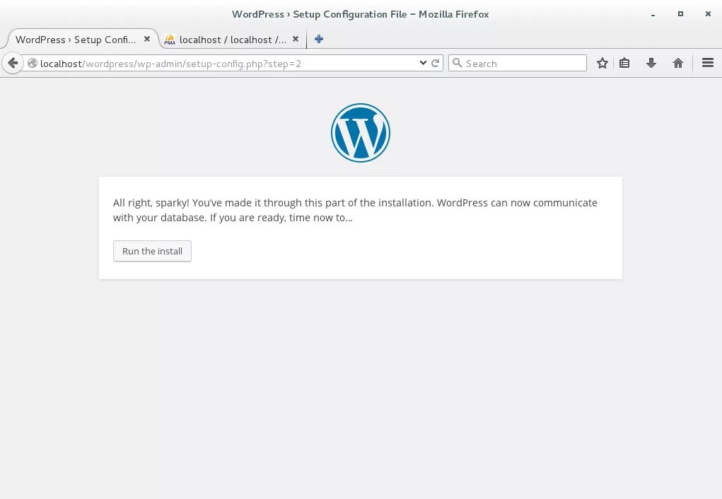Screen dimensions: 722x499
Task: Open the Firefox hamburger menu
Action: coord(708,63)
